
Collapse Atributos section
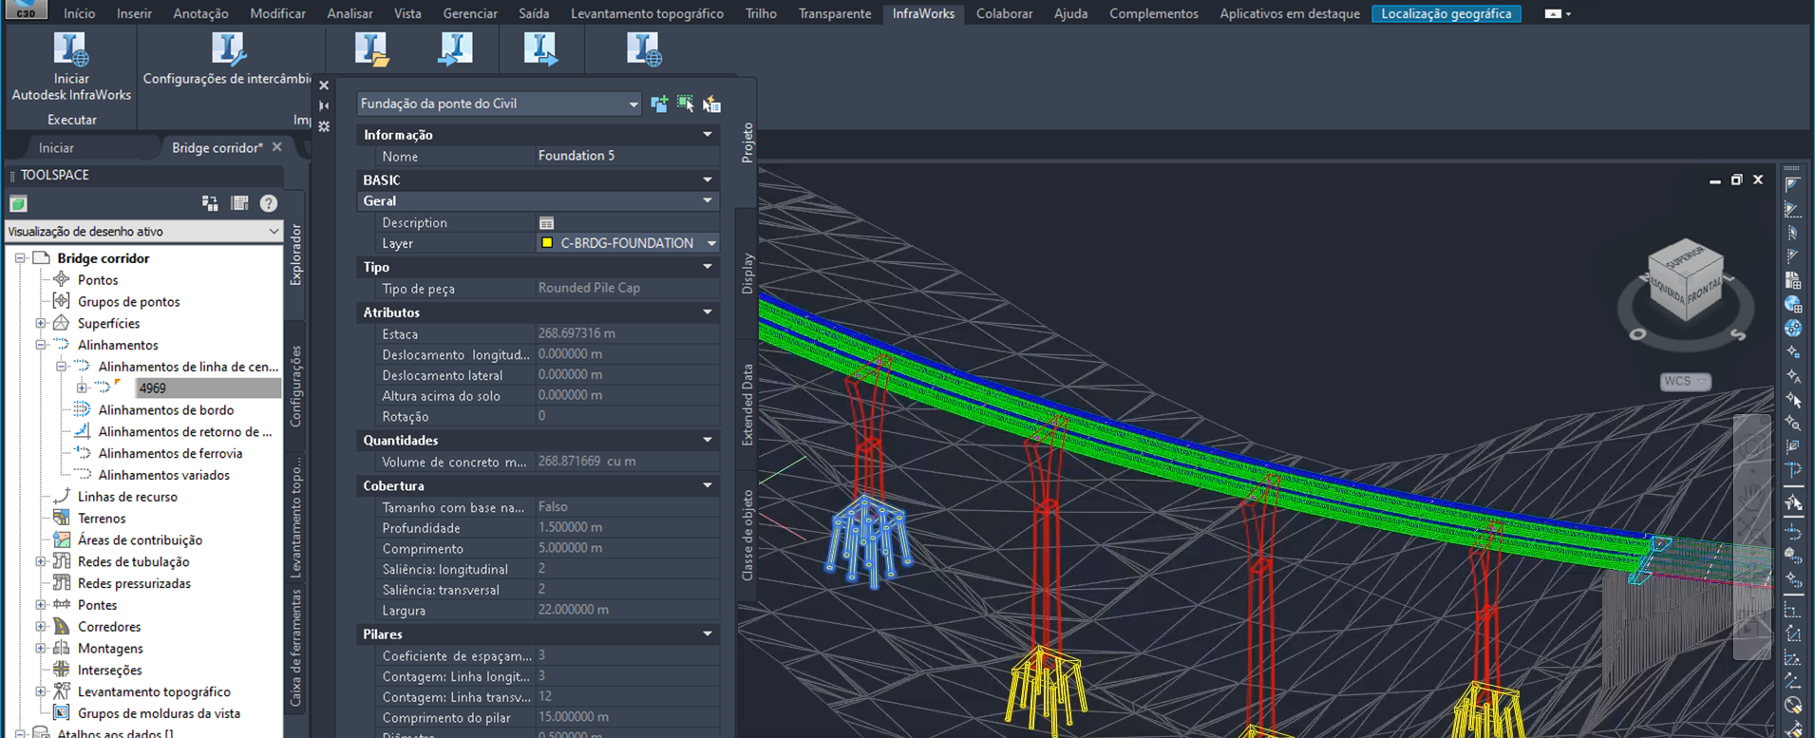pos(708,312)
